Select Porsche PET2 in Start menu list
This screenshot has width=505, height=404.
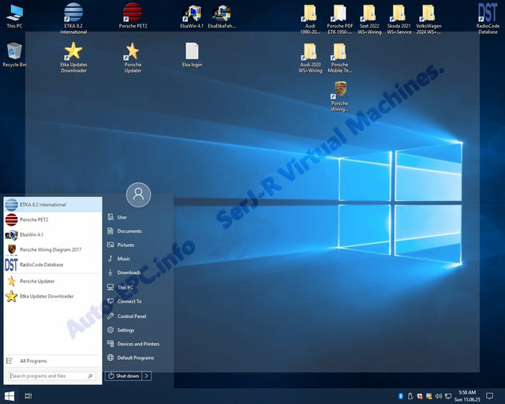pos(53,219)
